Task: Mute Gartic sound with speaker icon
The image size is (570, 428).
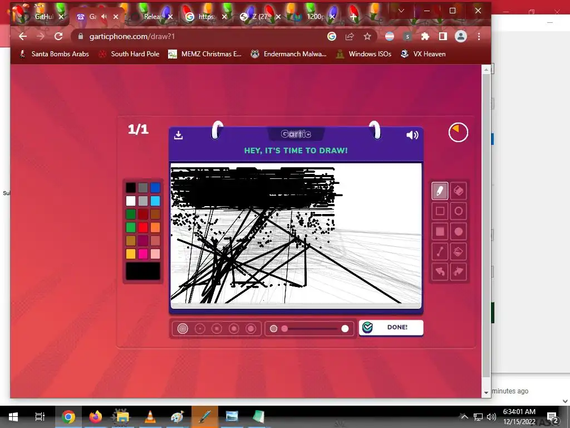Action: tap(412, 135)
